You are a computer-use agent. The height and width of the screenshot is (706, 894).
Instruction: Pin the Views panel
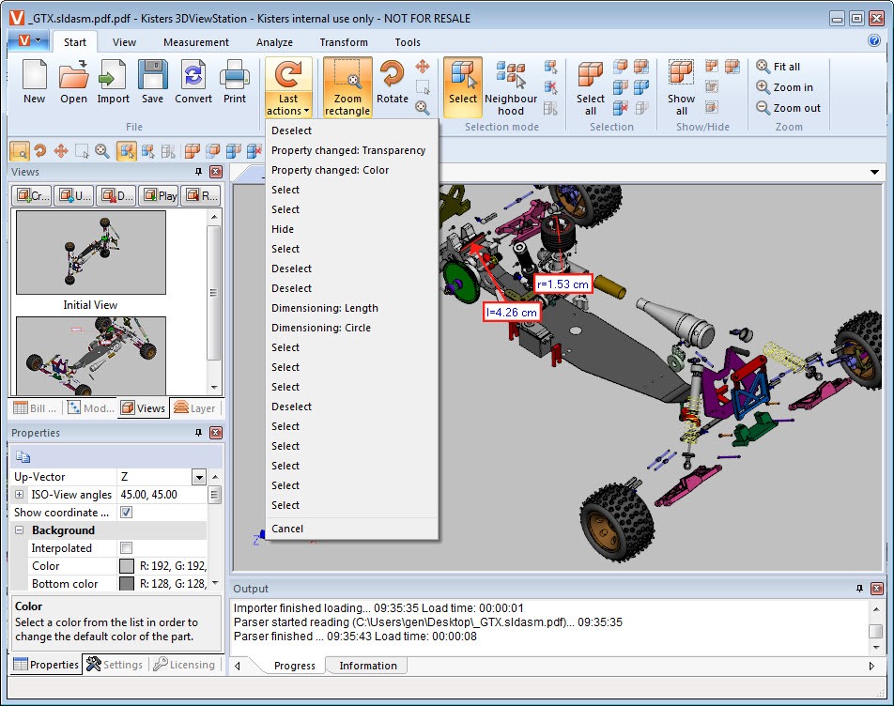click(x=198, y=172)
